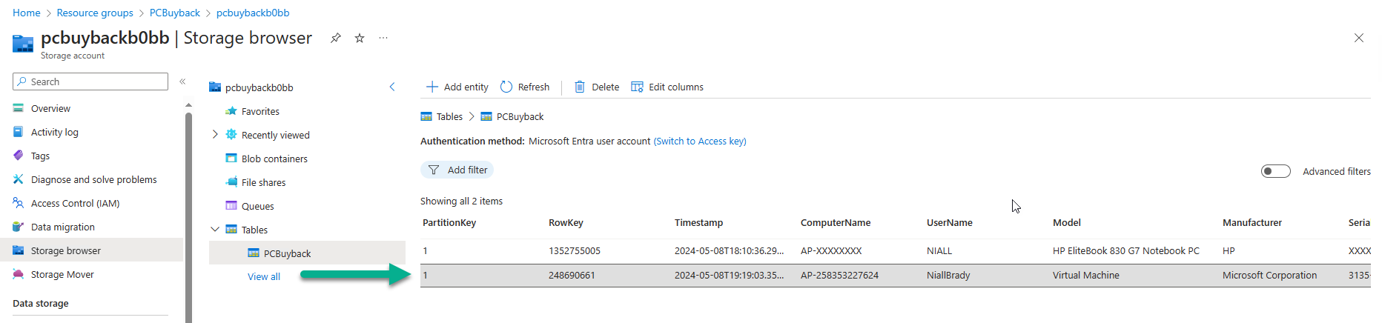Click the Favorites star icon in tree

tap(231, 111)
